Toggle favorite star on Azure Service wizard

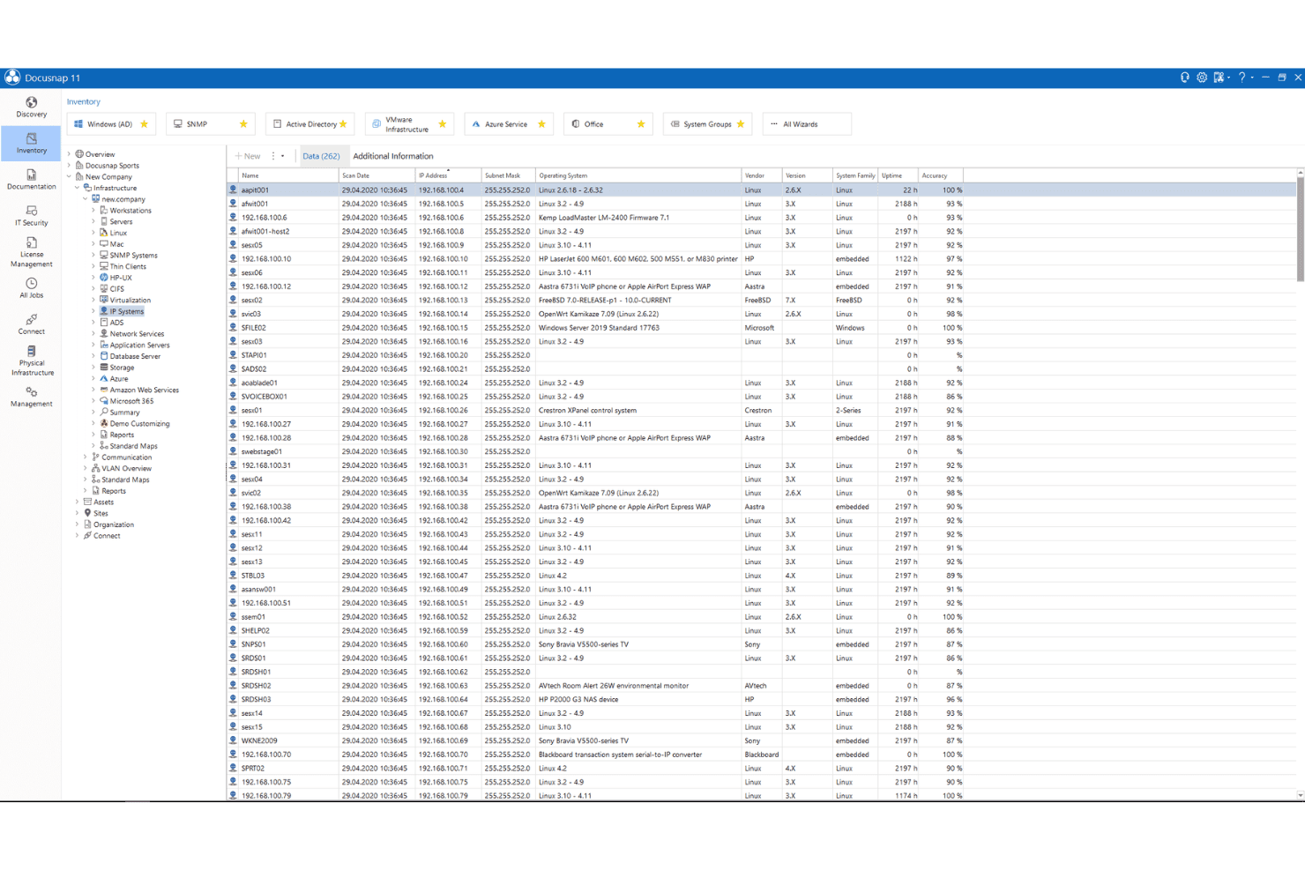(541, 124)
